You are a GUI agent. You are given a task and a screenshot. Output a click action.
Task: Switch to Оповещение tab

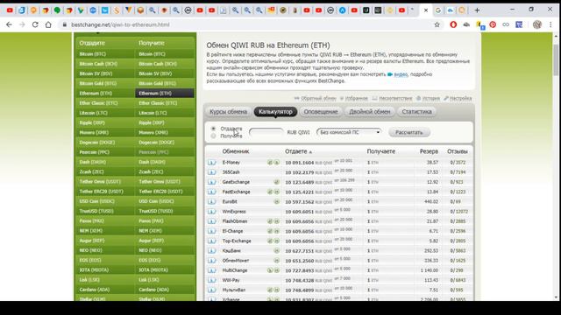(321, 112)
